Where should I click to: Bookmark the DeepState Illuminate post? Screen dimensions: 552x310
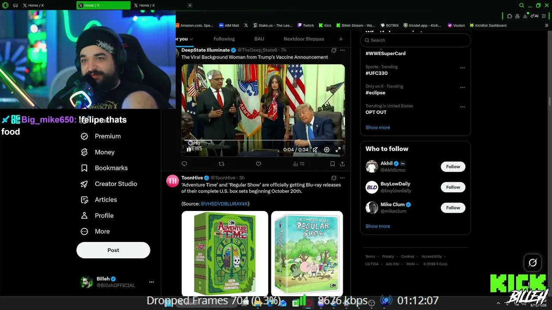tap(332, 164)
